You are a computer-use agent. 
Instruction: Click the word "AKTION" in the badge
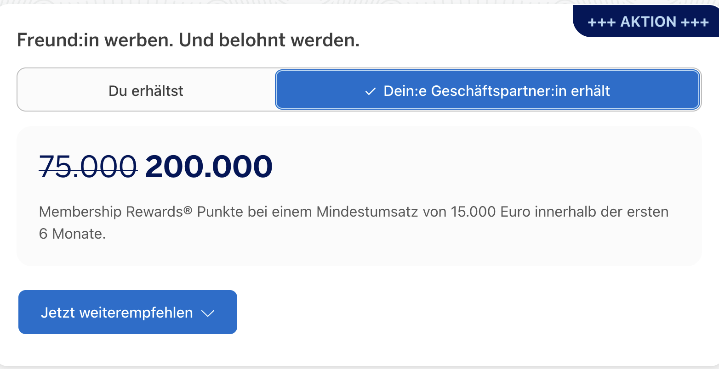(648, 22)
